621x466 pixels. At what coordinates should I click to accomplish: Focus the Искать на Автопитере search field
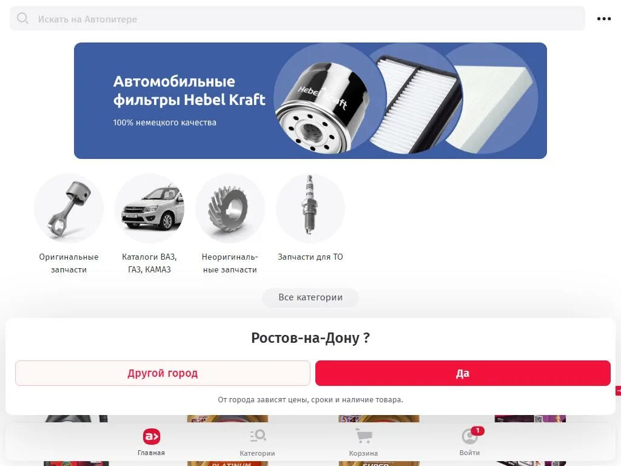[x=297, y=18]
